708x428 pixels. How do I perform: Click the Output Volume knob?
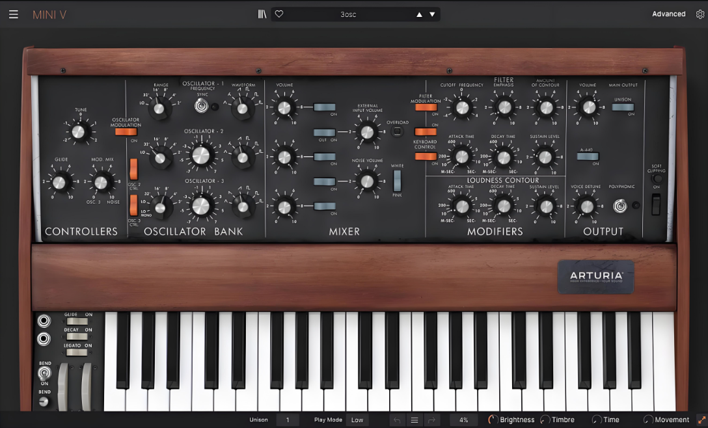click(589, 107)
